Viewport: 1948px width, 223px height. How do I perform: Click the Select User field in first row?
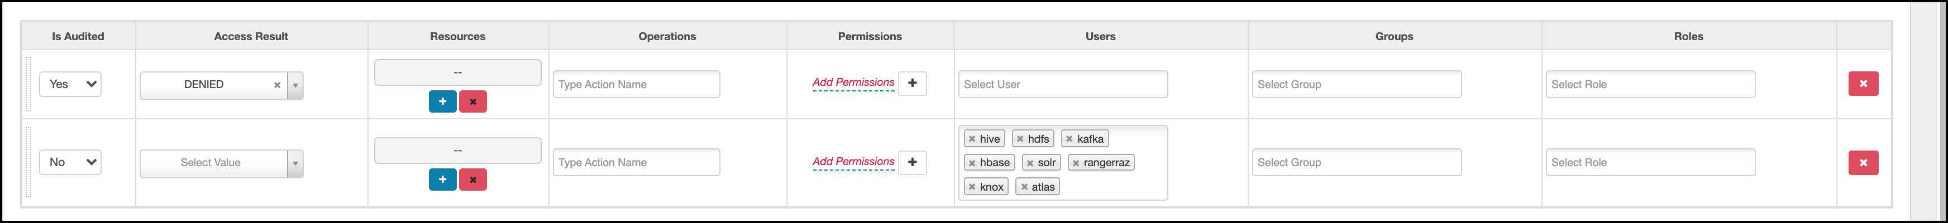pyautogui.click(x=1062, y=85)
